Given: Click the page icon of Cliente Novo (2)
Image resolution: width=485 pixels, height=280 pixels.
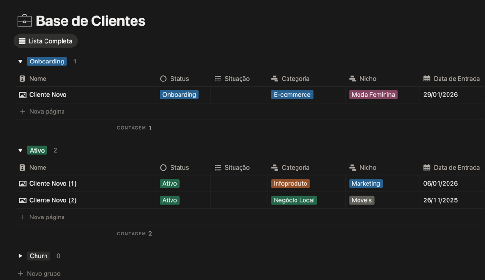Looking at the screenshot, I should point(23,200).
